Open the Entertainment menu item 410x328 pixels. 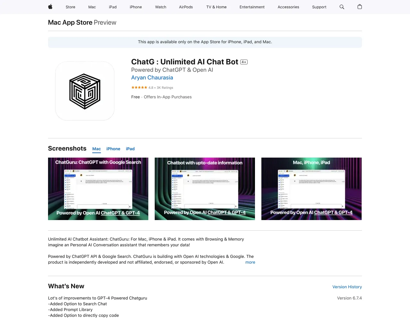pyautogui.click(x=252, y=7)
